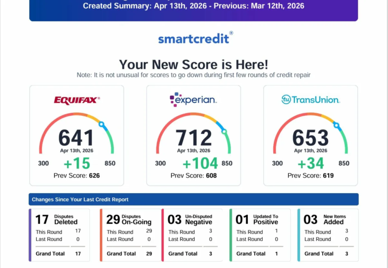The height and width of the screenshot is (268, 388).
Task: Click the TransUnion logo
Action: point(310,100)
